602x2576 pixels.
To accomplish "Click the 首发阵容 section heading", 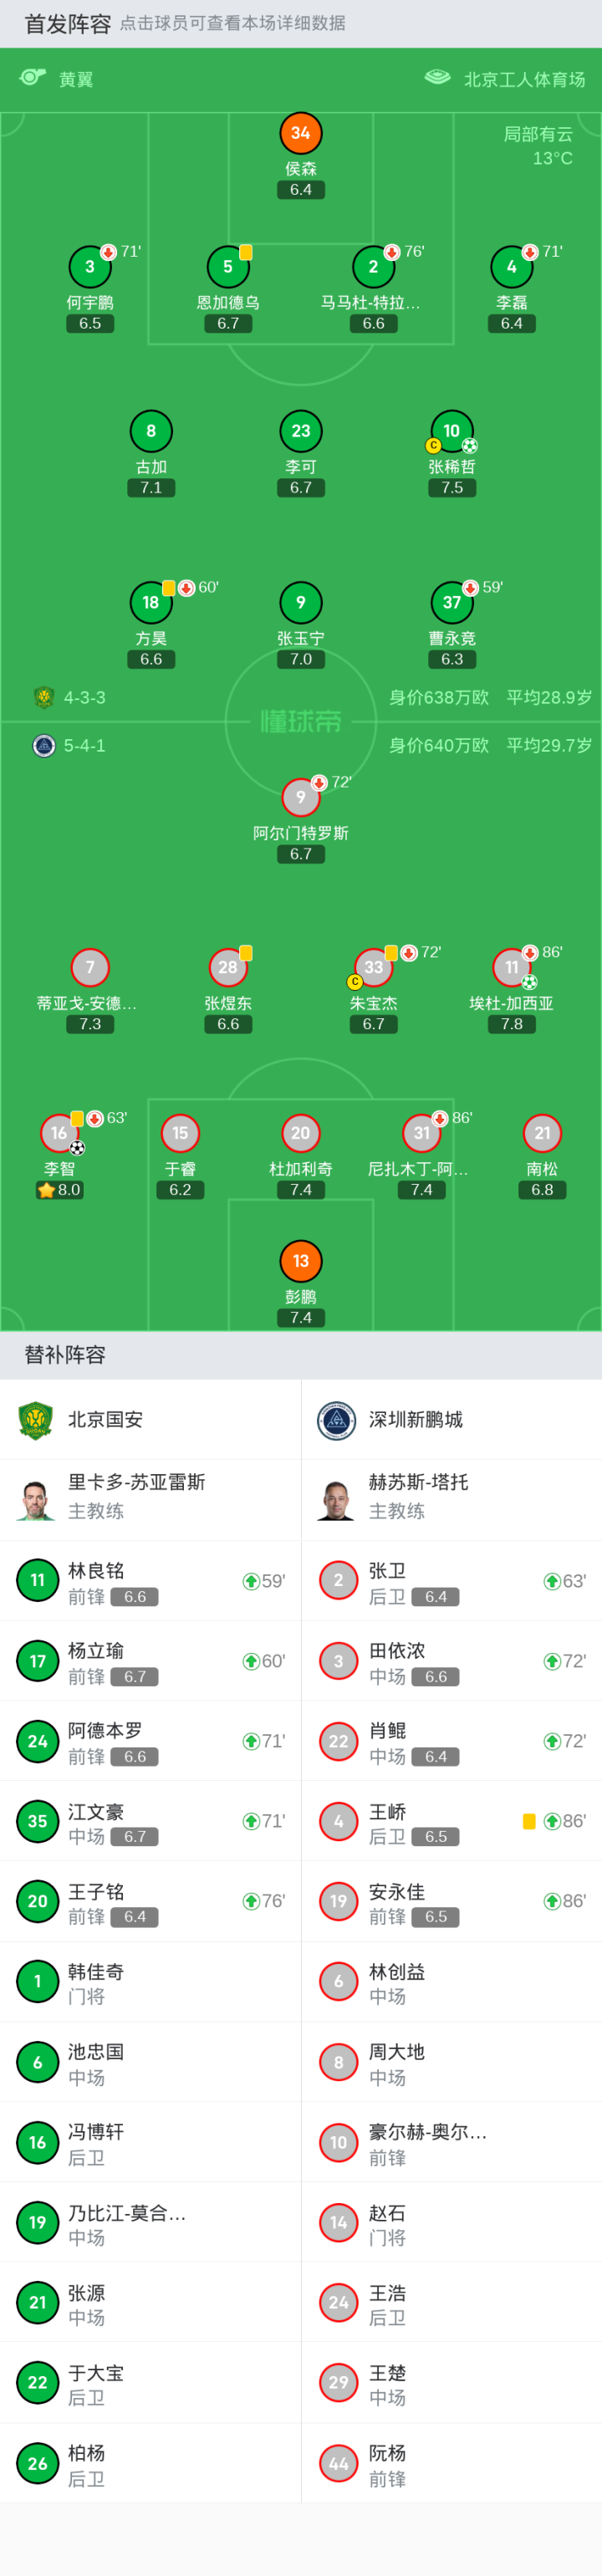I will [67, 24].
